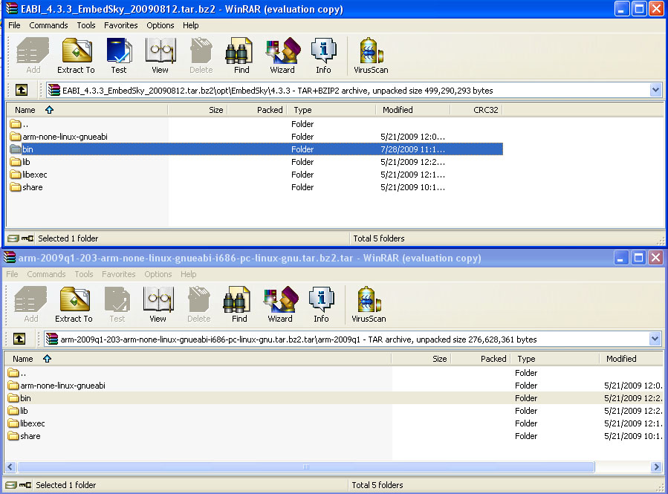Open Commands menu in bottom arm-2009q1 window
Viewport: 668px width, 494px height.
tap(46, 274)
